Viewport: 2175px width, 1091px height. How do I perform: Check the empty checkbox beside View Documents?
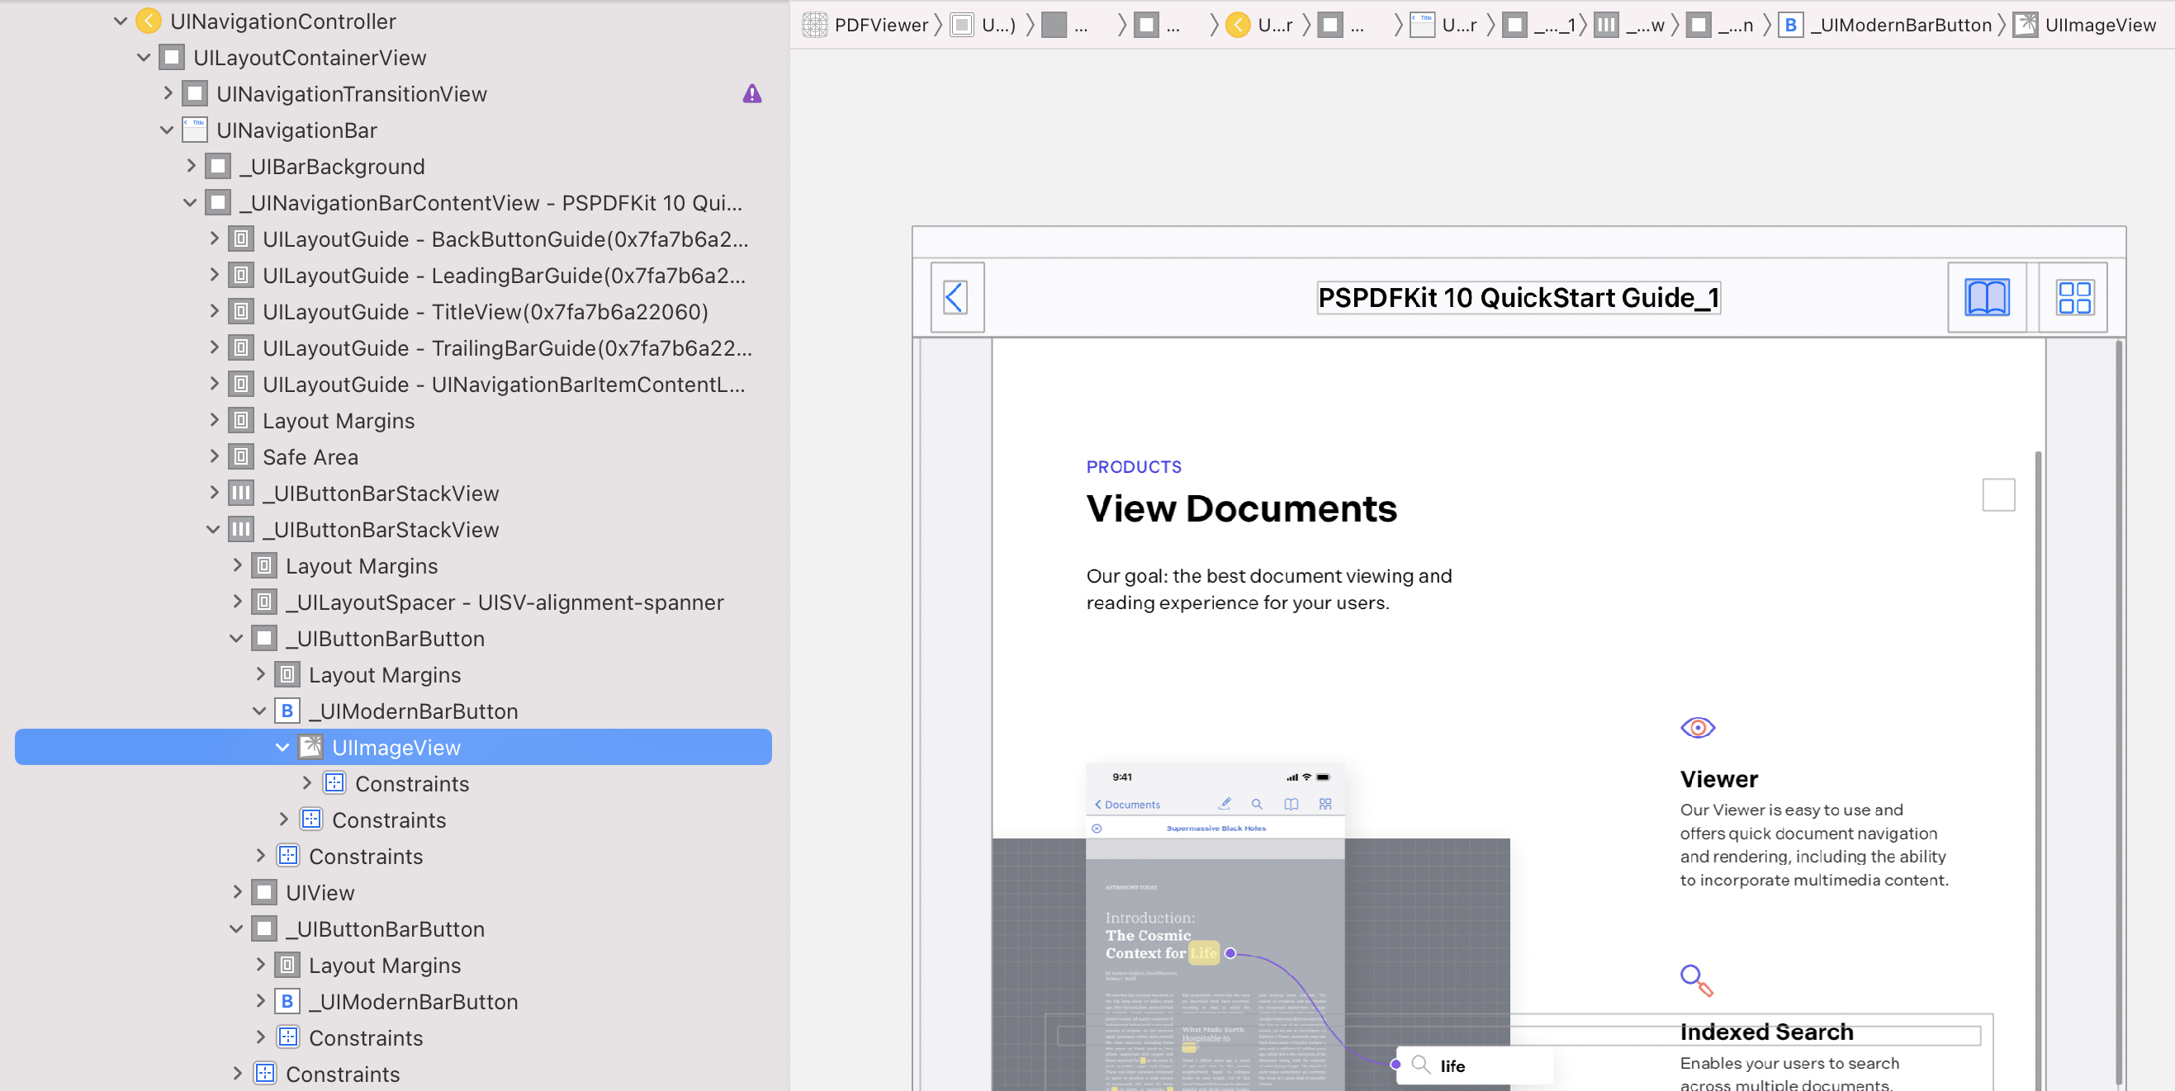click(1998, 495)
